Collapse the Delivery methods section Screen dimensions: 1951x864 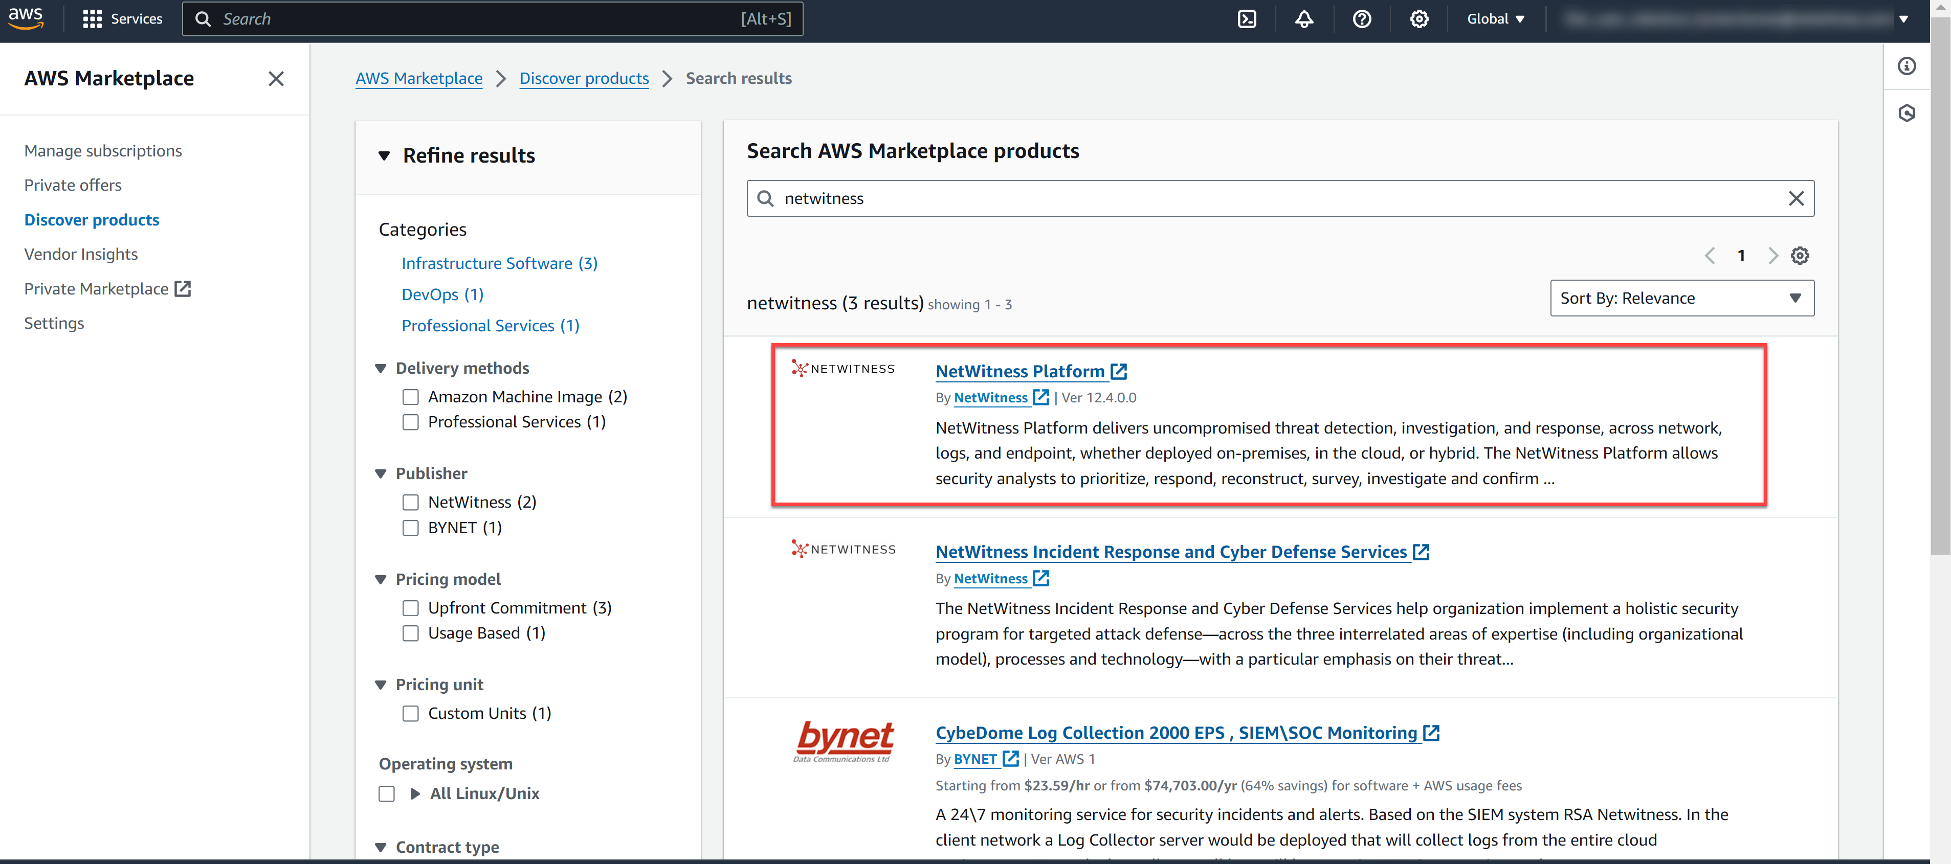(381, 369)
